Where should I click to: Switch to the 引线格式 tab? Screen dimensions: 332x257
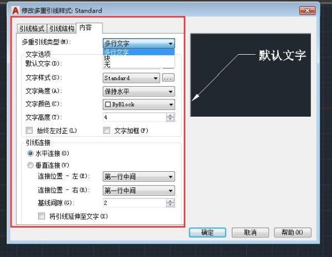pos(32,28)
